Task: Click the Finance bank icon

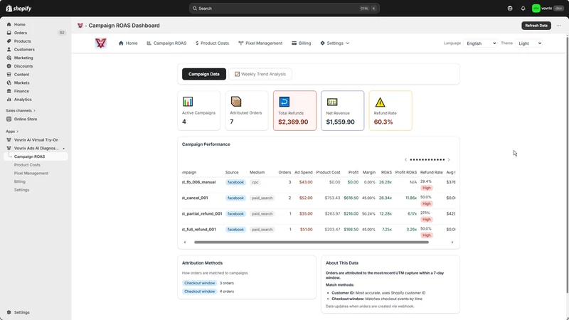Action: click(x=9, y=91)
